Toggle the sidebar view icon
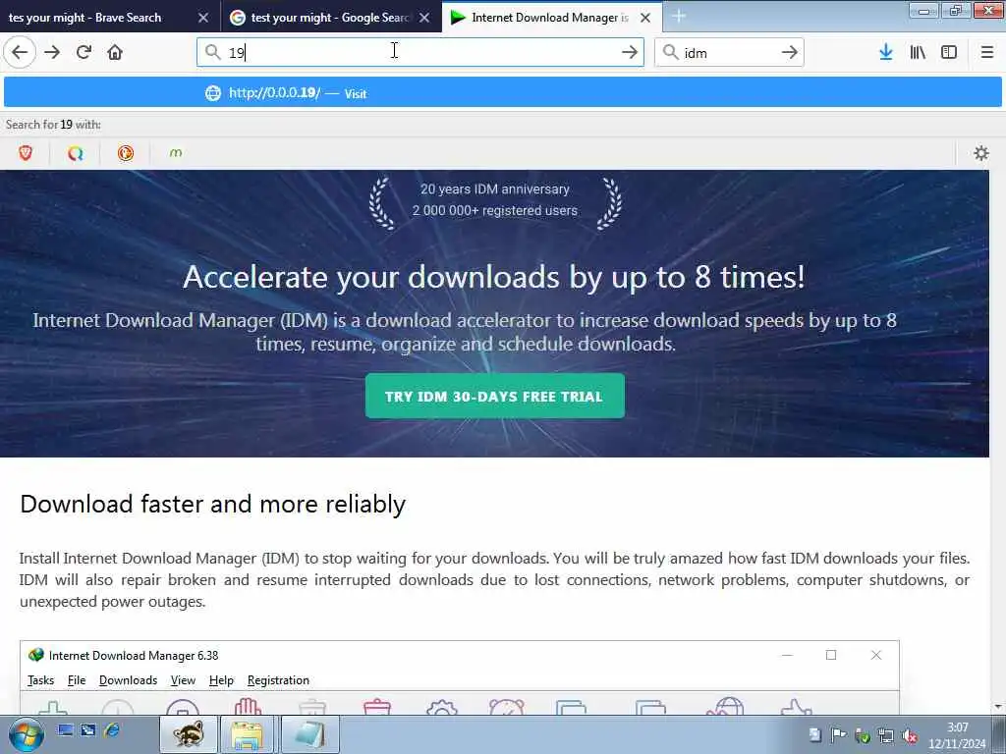This screenshot has width=1006, height=754. [949, 52]
